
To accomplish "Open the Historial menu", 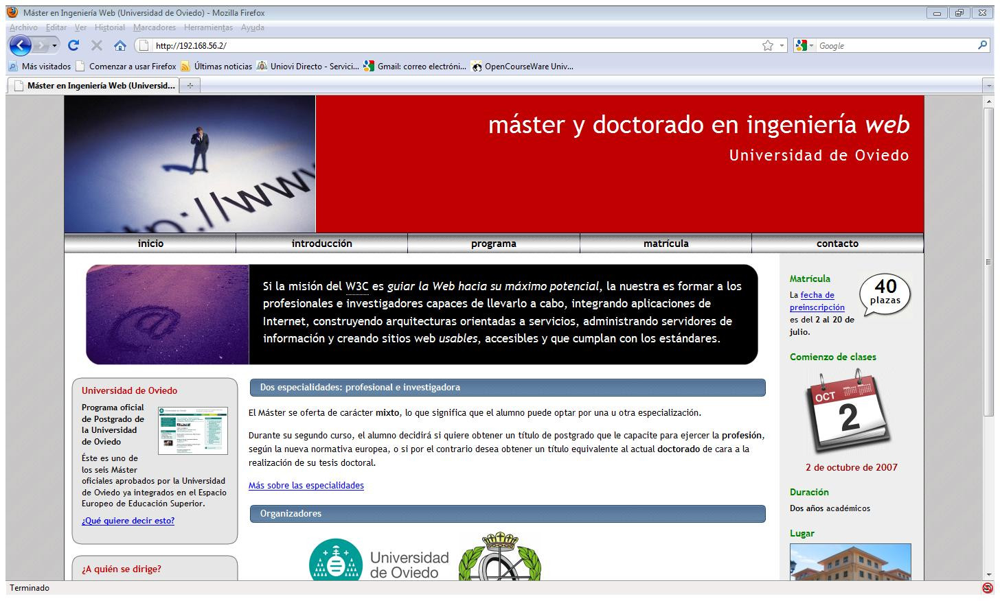I will coord(110,27).
